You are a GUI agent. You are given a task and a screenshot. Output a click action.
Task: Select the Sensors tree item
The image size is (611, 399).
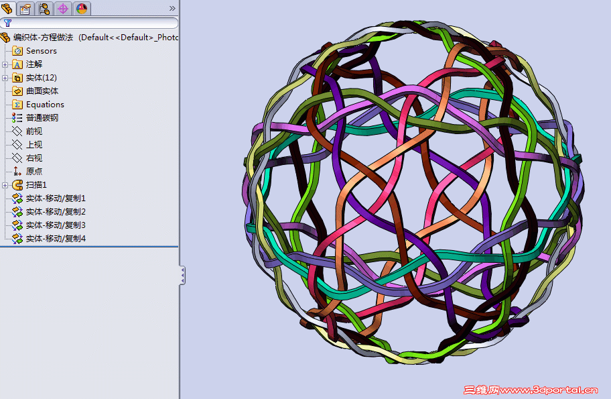pos(42,51)
